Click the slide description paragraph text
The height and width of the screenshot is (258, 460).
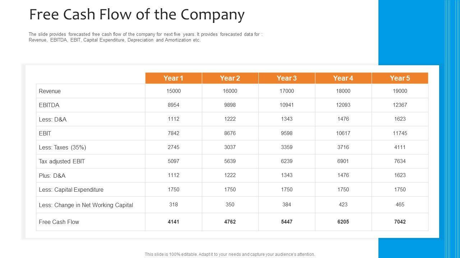point(146,37)
